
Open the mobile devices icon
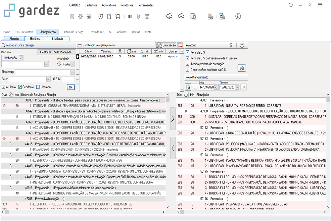tap(193, 16)
